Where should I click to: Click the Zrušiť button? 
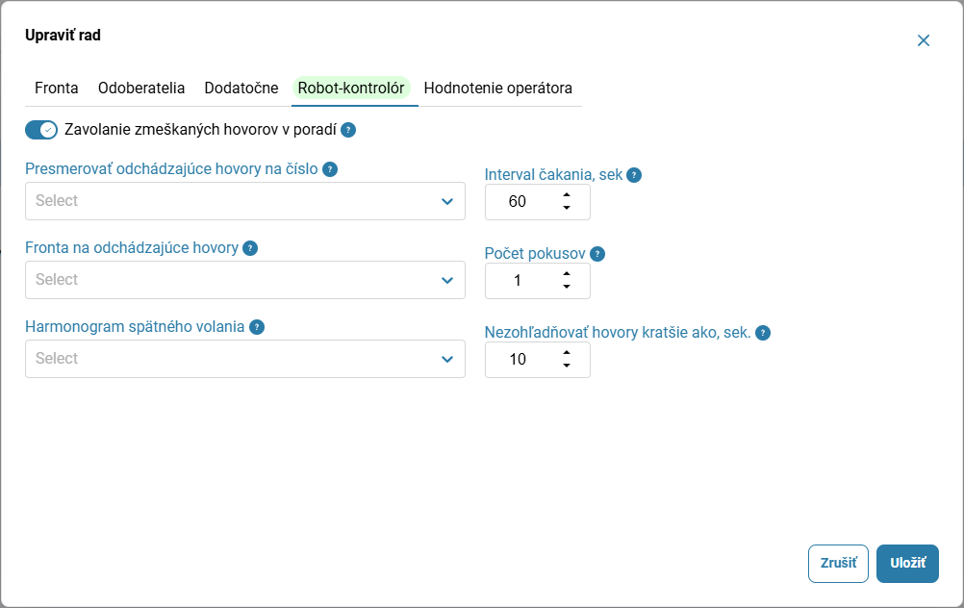[x=838, y=563]
